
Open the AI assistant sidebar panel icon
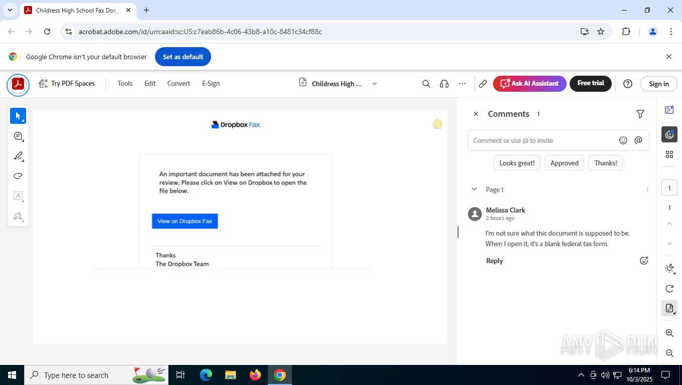[x=669, y=110]
